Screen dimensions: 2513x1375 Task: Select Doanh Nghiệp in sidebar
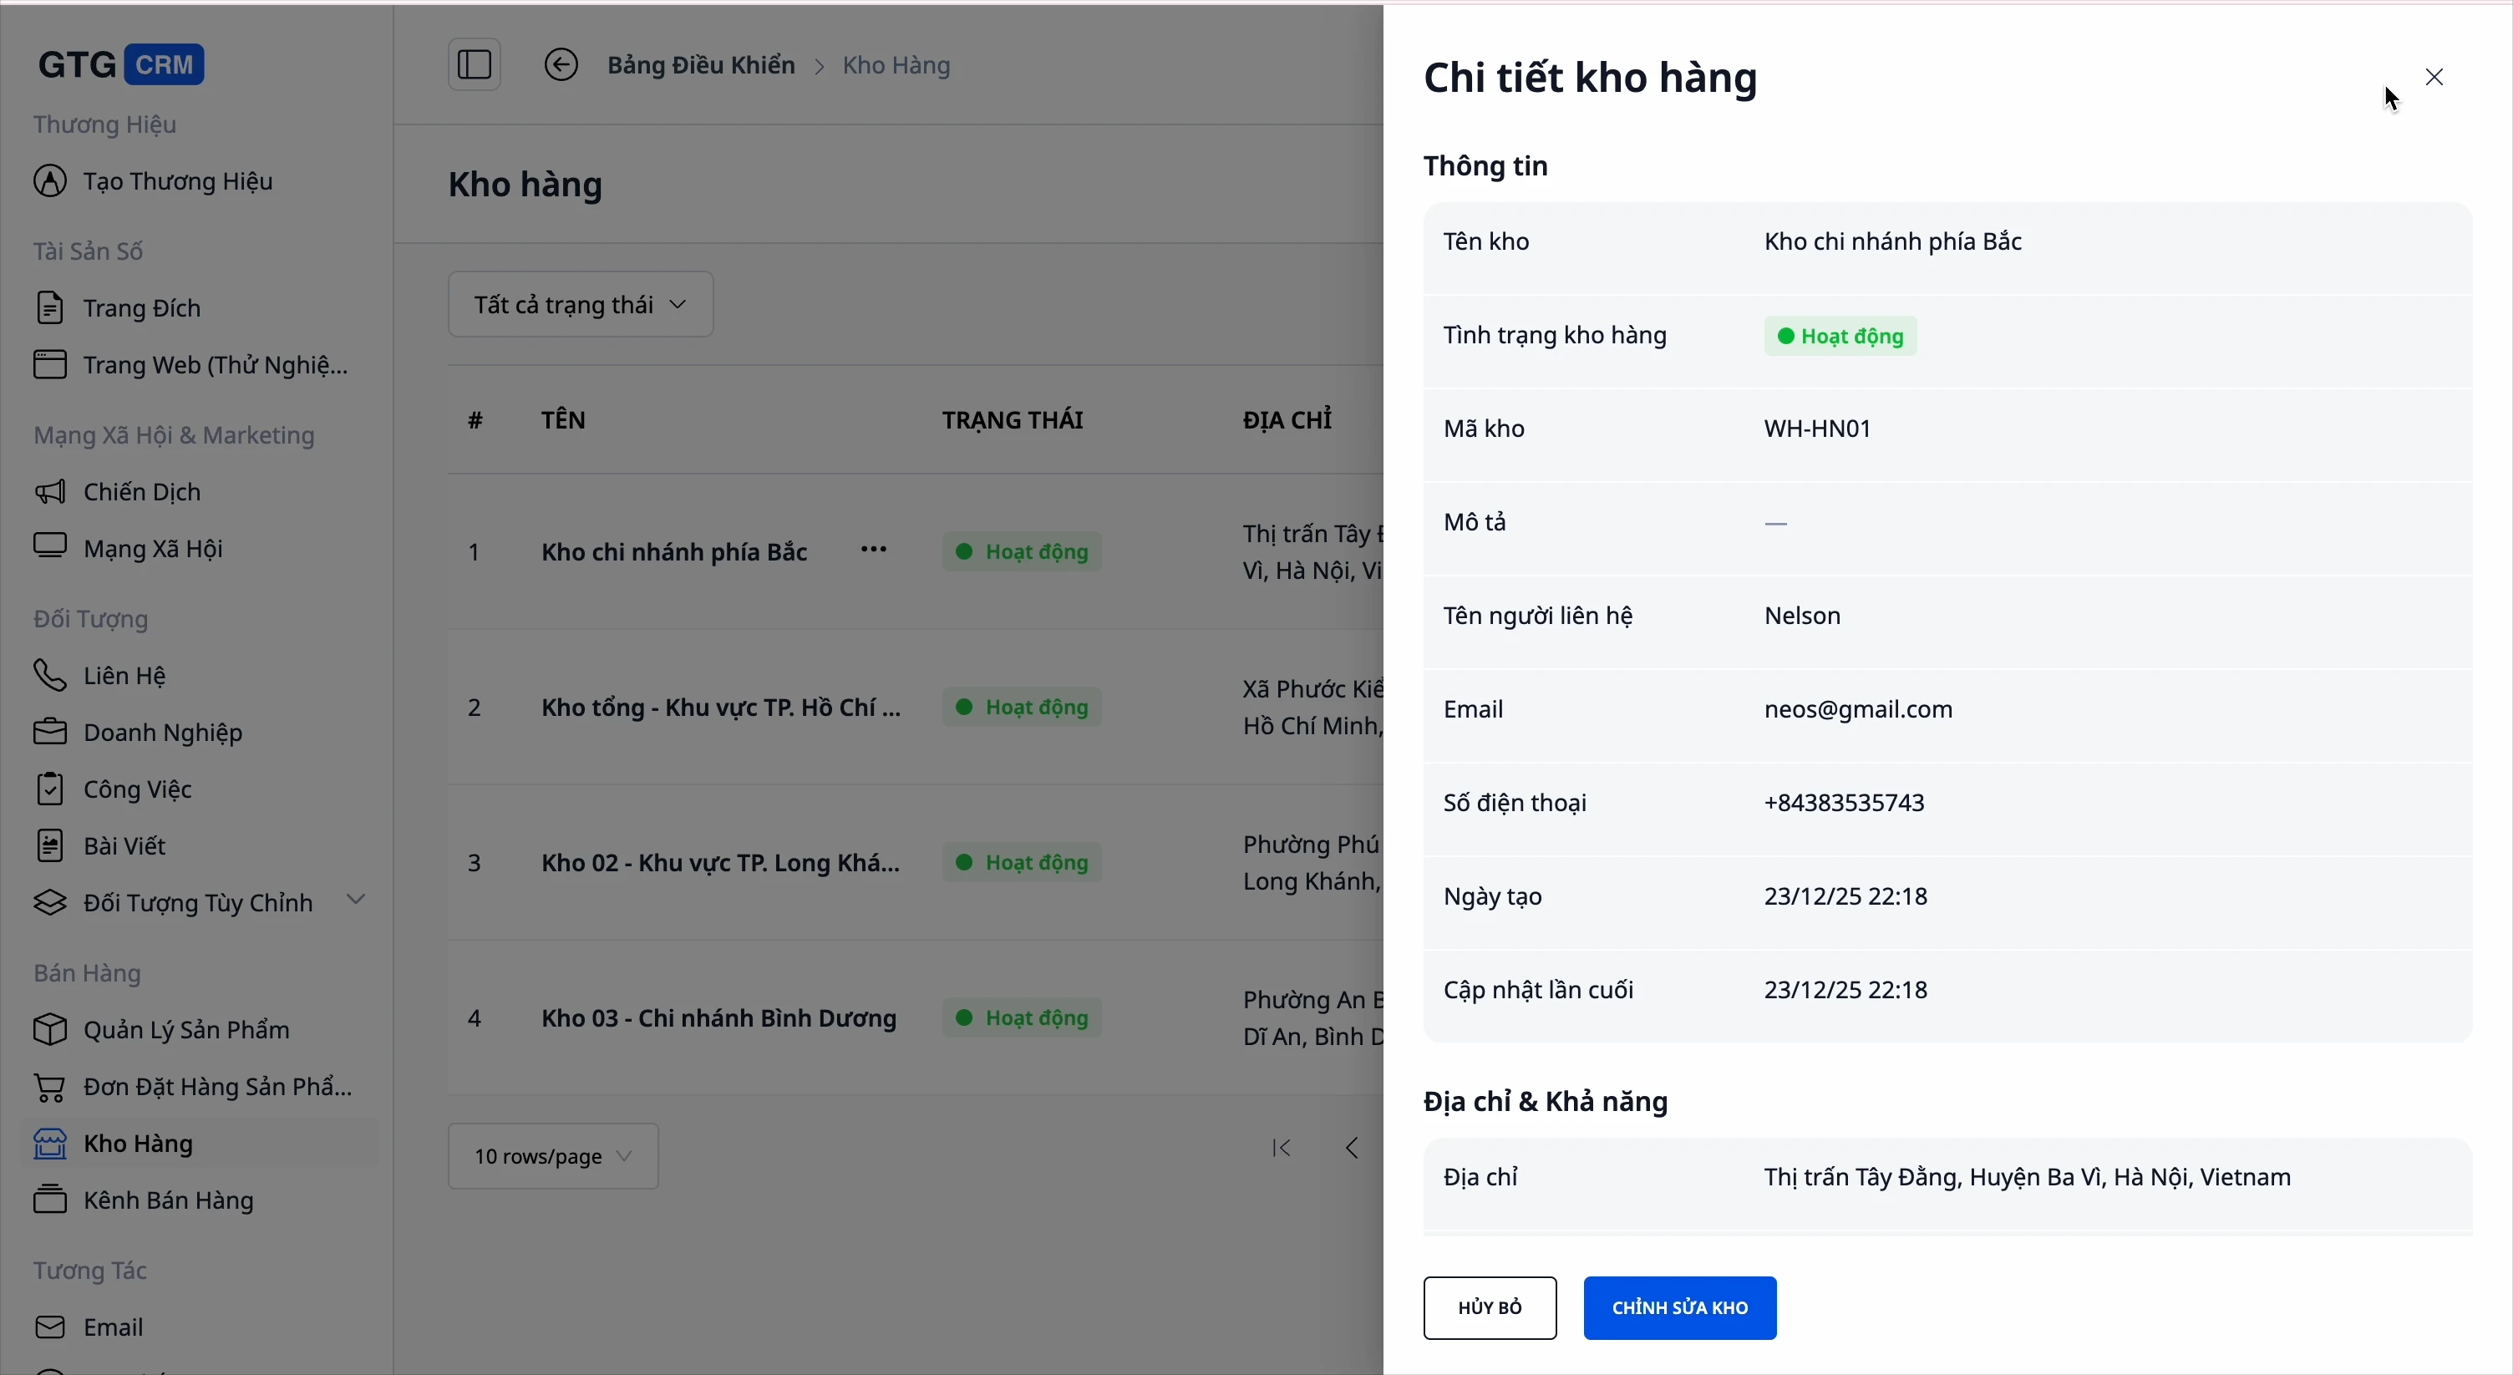(163, 733)
